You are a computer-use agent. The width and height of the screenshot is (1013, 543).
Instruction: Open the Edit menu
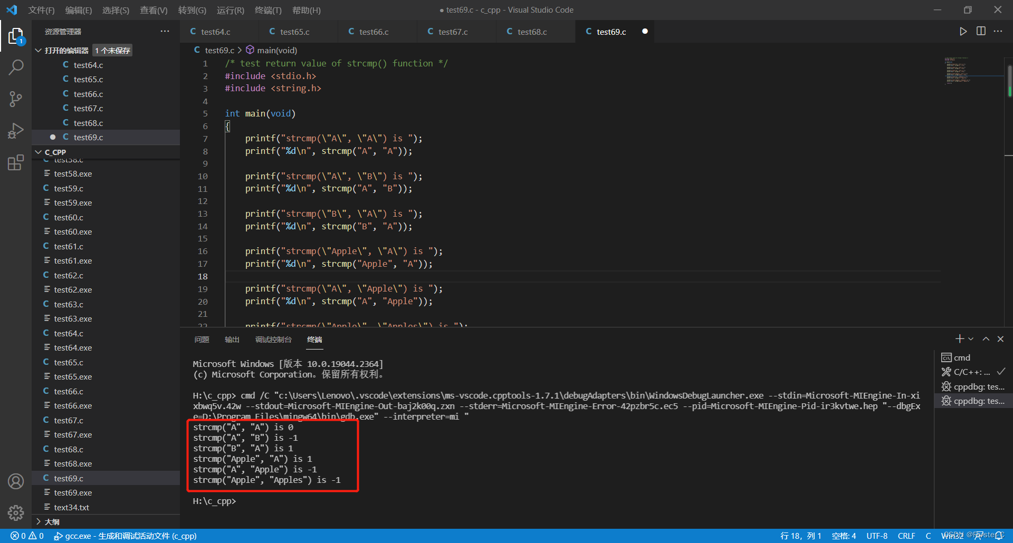click(x=78, y=10)
